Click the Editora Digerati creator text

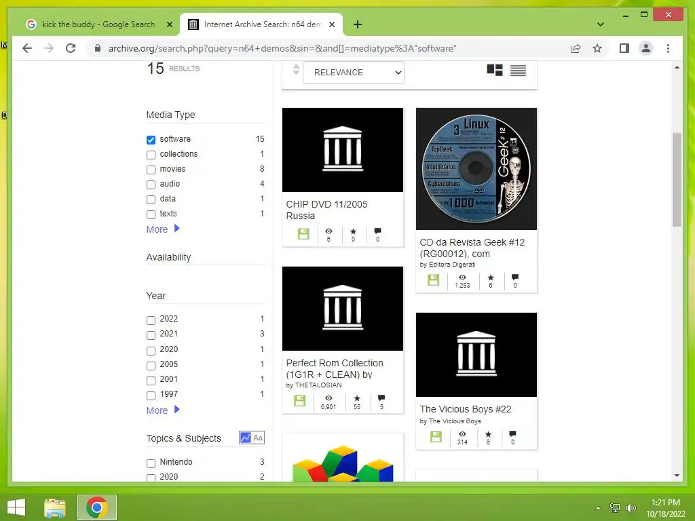point(451,265)
